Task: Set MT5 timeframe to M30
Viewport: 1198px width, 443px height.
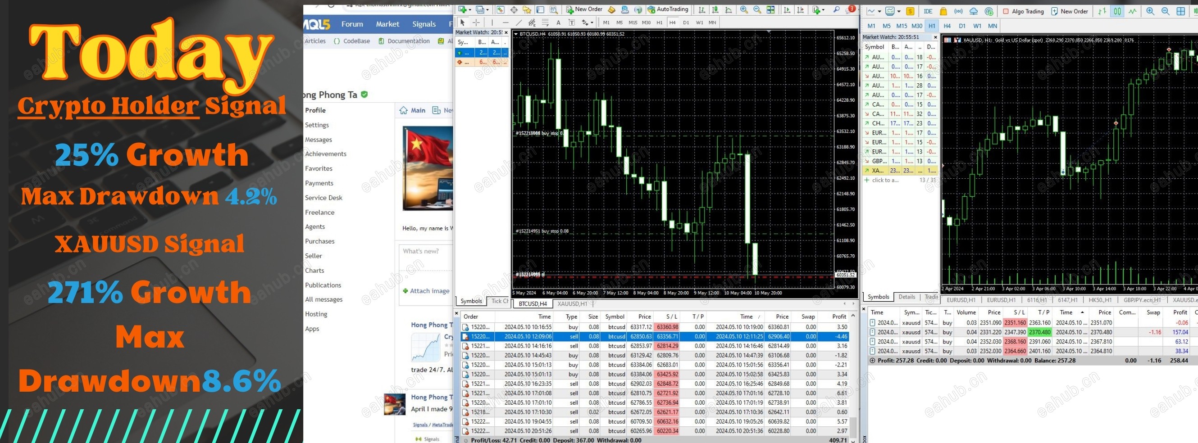Action: point(917,26)
